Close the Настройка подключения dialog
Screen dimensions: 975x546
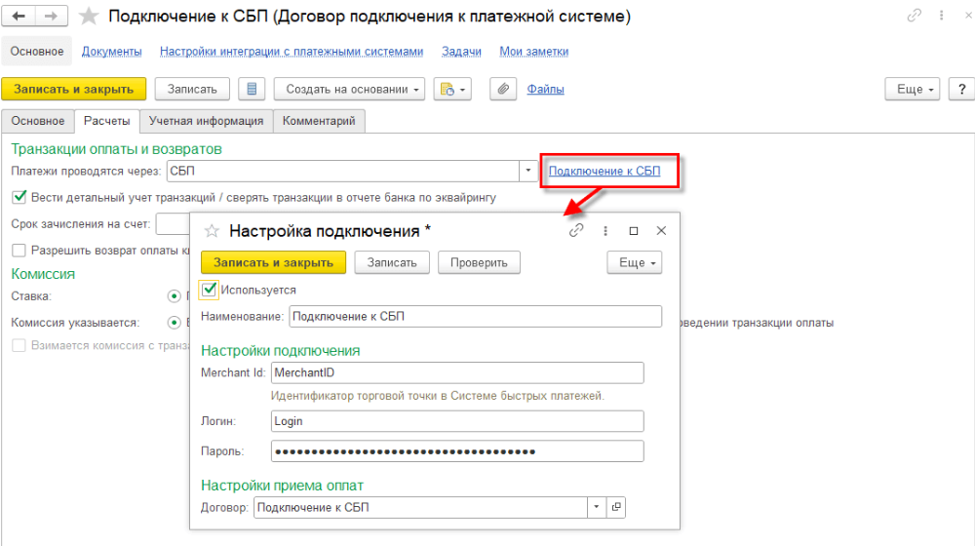click(662, 231)
